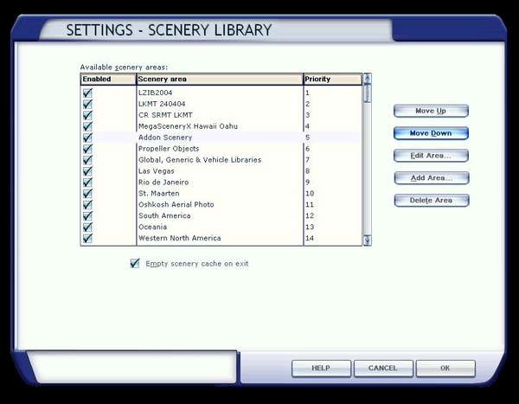Select the Rio de Janeiro row
The width and height of the screenshot is (519, 404).
pos(221,183)
